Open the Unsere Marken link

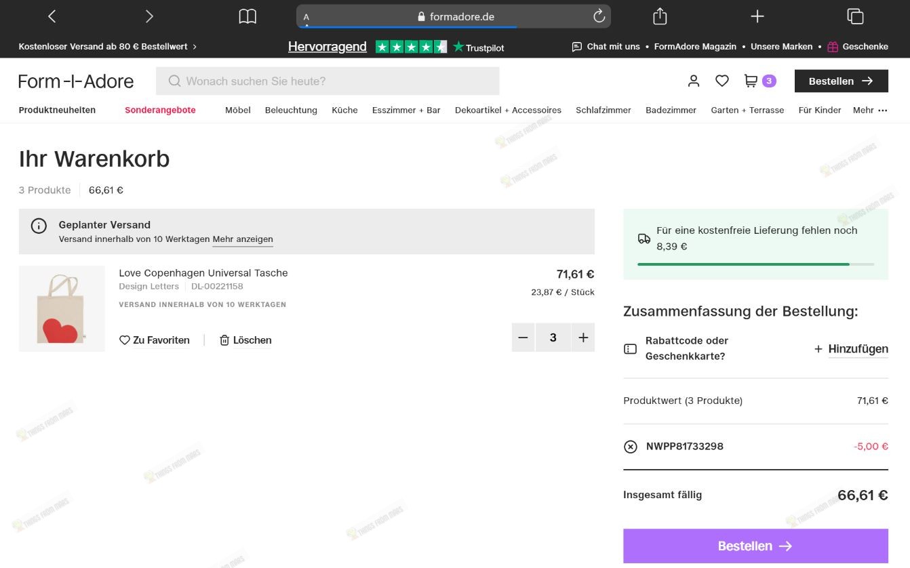point(781,47)
